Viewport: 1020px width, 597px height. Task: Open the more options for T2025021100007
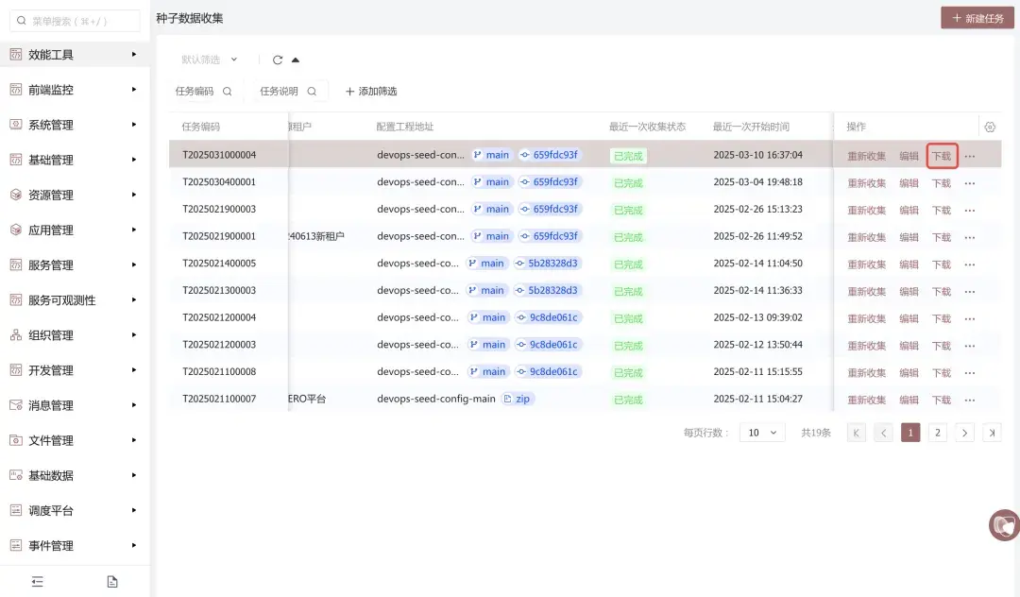tap(970, 400)
